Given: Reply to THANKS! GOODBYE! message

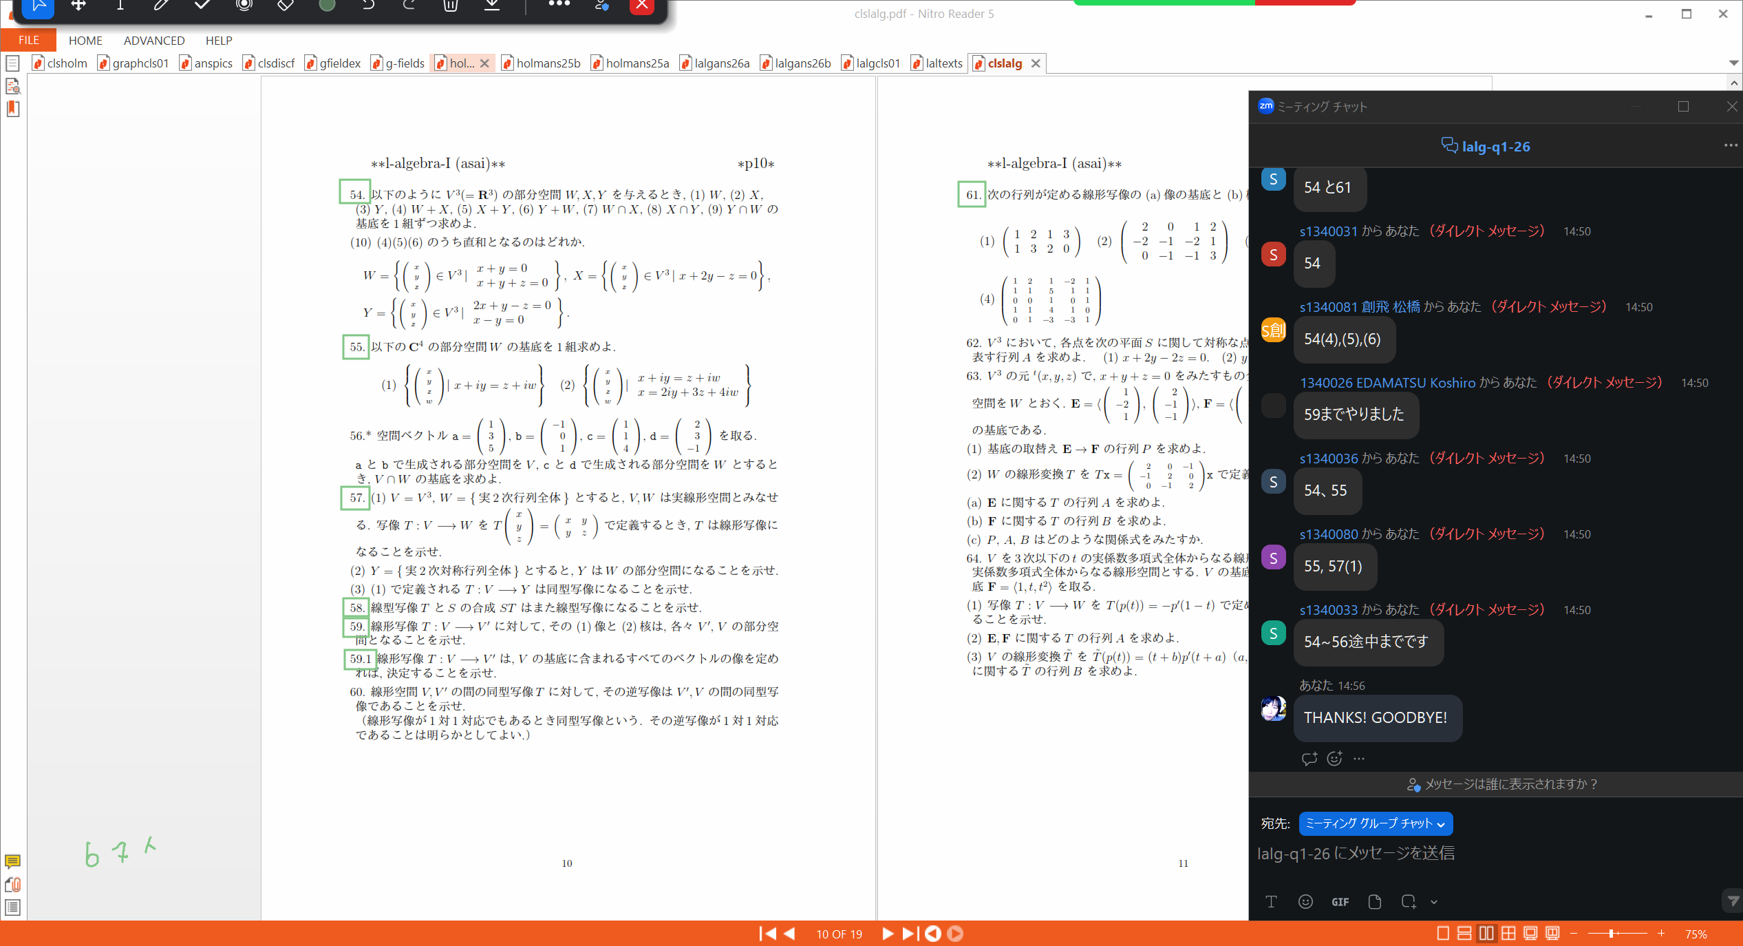Looking at the screenshot, I should (1309, 759).
